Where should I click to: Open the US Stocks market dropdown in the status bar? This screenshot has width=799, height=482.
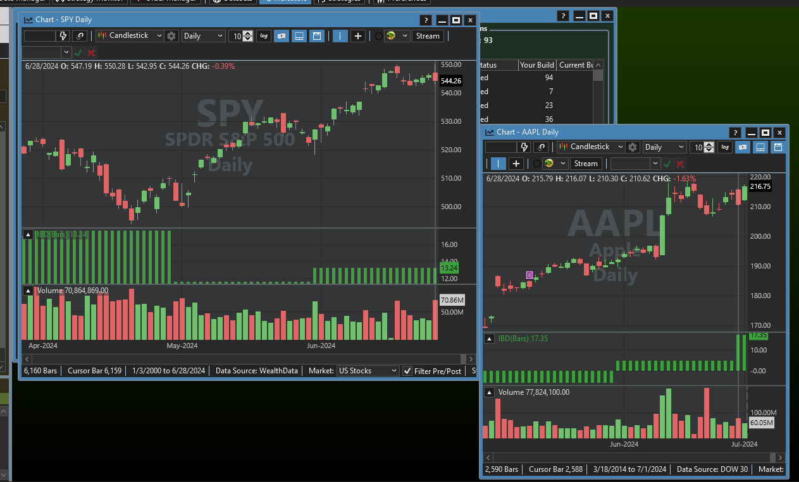click(368, 371)
